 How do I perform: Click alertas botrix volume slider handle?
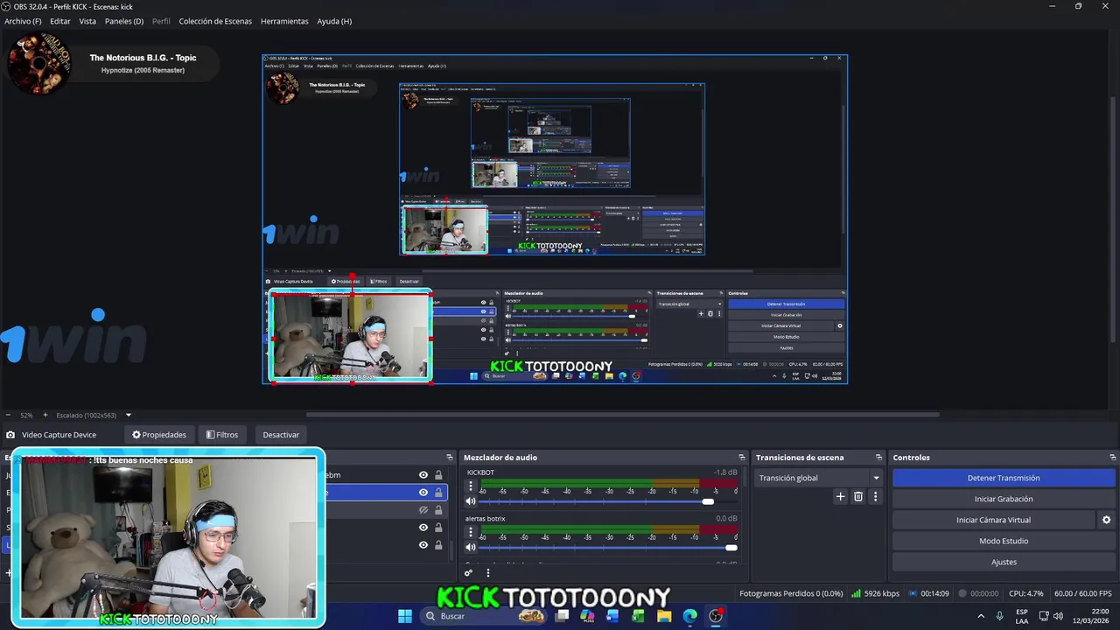pyautogui.click(x=731, y=548)
